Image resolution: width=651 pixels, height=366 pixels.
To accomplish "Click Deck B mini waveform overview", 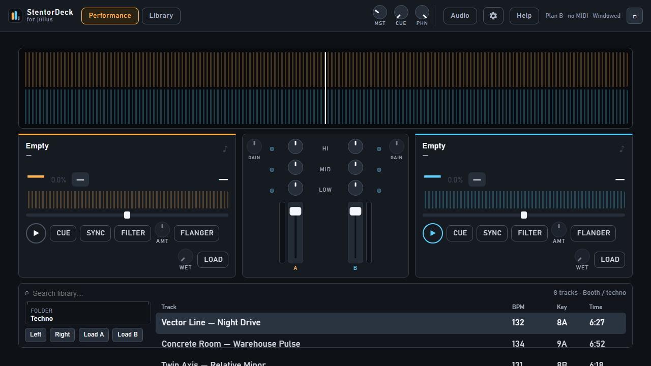I will pyautogui.click(x=525, y=200).
